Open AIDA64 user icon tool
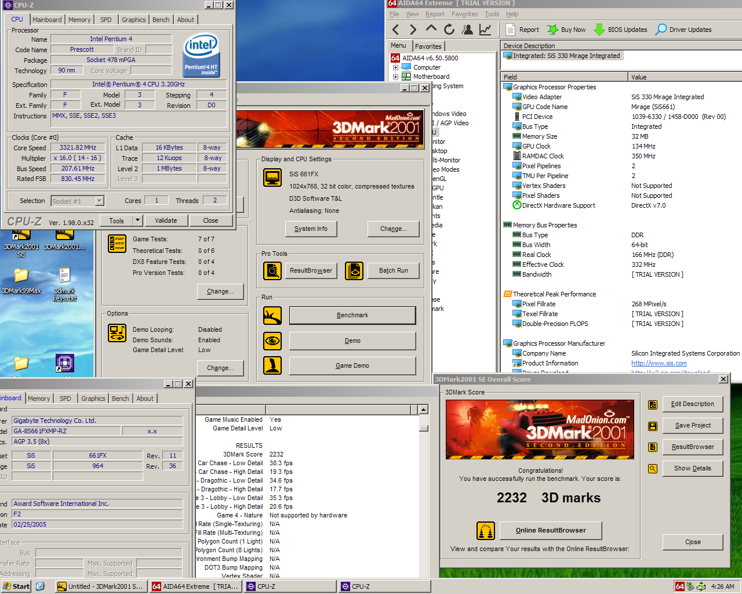 click(x=467, y=30)
